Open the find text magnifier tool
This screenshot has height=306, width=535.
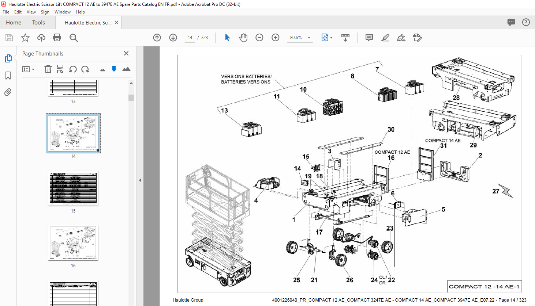(x=74, y=38)
